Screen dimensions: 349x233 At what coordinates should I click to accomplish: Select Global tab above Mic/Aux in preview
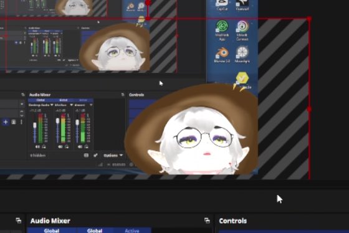(63, 100)
